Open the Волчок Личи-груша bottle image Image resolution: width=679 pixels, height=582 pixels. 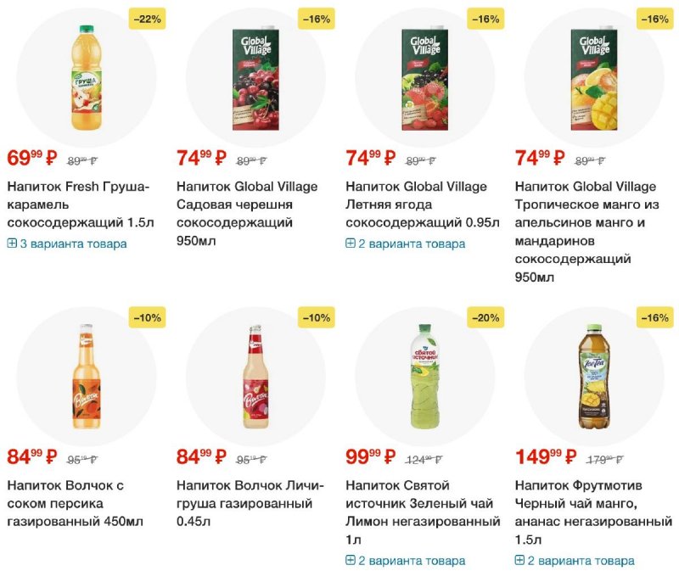[x=255, y=376]
